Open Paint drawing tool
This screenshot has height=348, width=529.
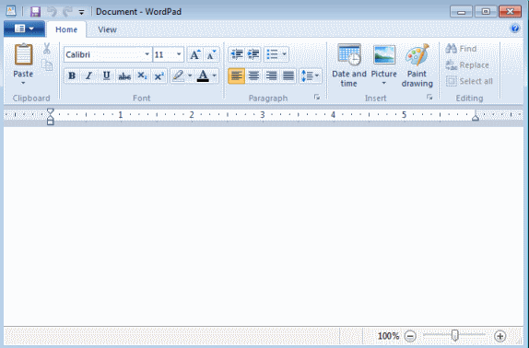click(x=417, y=65)
